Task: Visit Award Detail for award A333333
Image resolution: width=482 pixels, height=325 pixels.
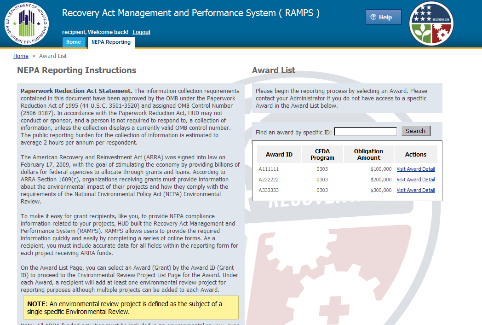Action: click(416, 190)
